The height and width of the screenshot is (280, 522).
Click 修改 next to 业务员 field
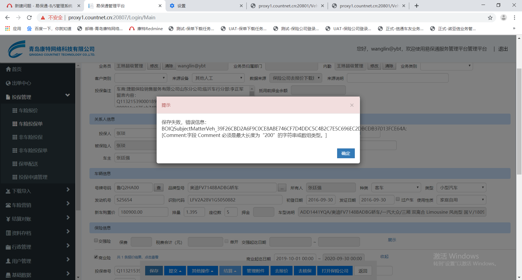pyautogui.click(x=154, y=66)
